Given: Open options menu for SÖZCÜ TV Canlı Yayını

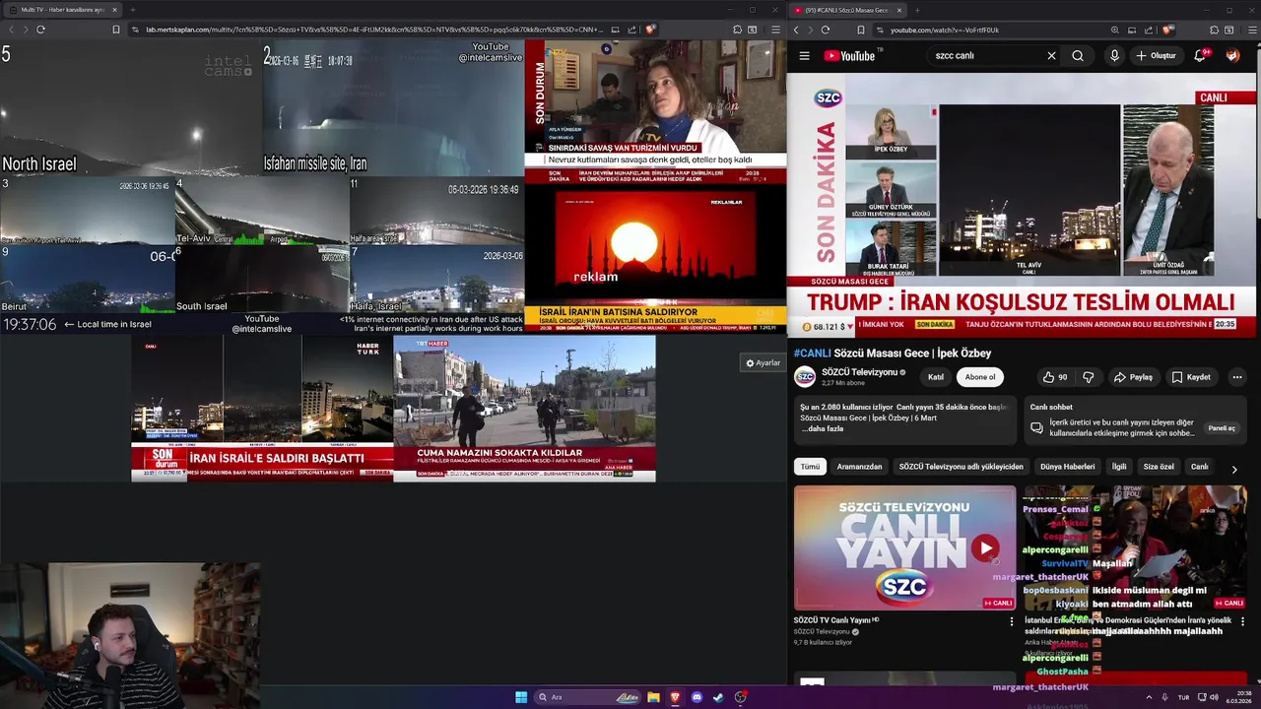Looking at the screenshot, I should coord(1011,621).
